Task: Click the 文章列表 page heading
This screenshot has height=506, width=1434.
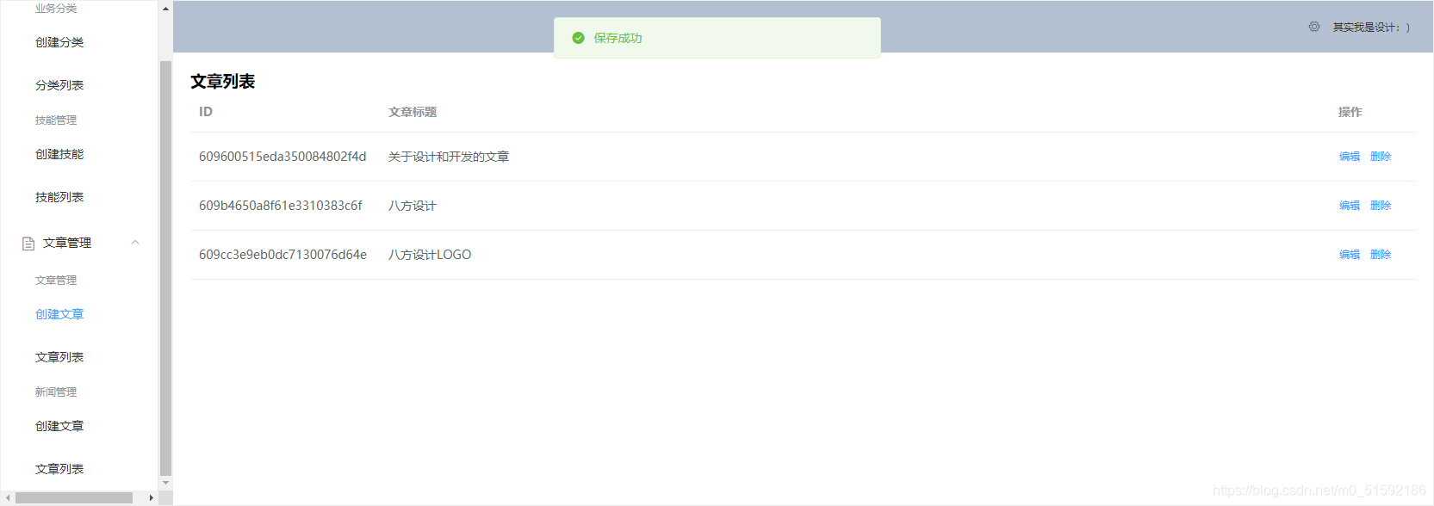Action: [222, 82]
